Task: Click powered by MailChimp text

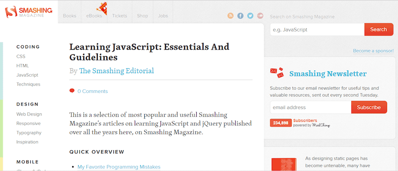Action: [x=312, y=125]
